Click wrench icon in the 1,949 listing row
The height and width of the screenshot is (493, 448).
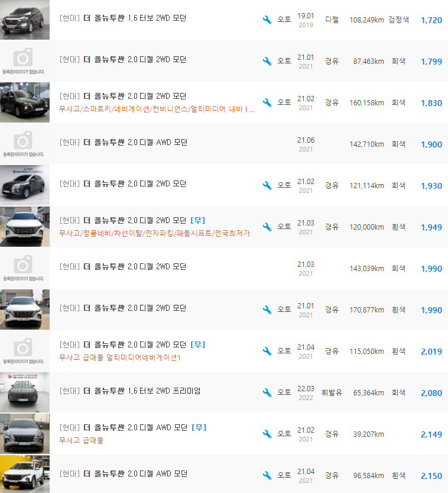tap(267, 227)
